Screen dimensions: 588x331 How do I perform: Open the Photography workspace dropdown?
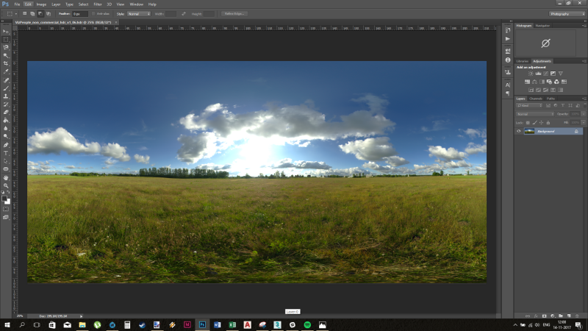[566, 13]
